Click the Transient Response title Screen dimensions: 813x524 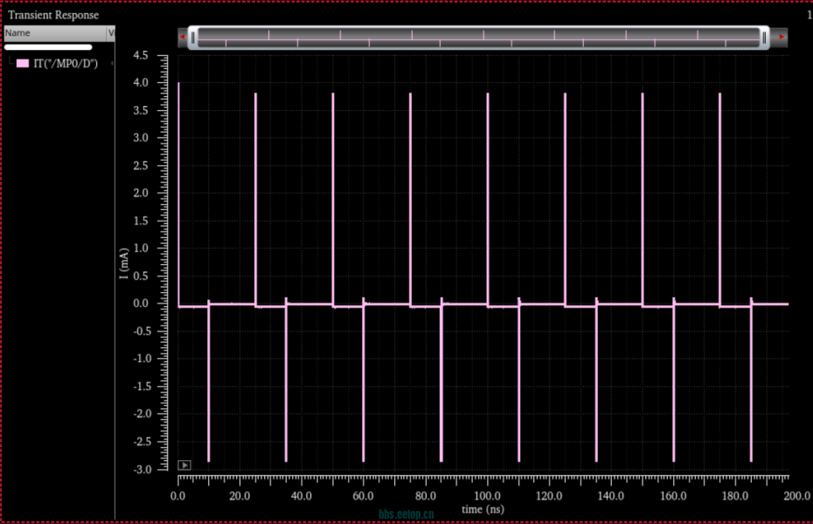(x=53, y=15)
